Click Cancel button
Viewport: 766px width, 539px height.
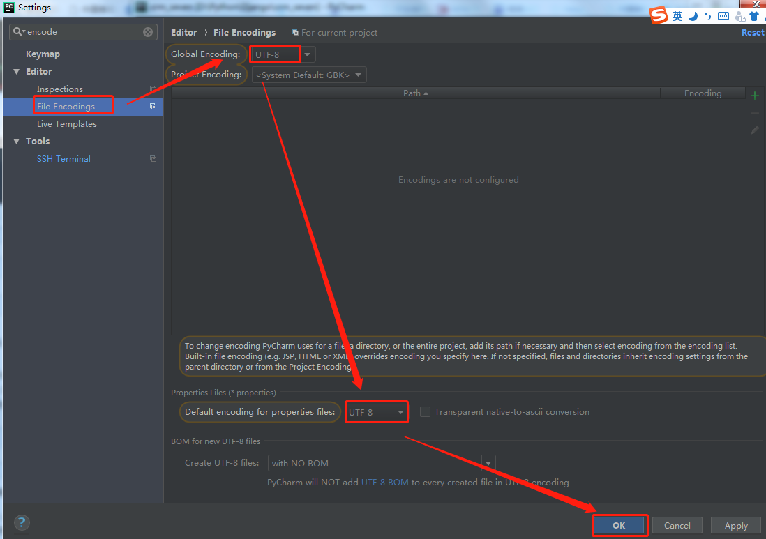[x=677, y=525]
